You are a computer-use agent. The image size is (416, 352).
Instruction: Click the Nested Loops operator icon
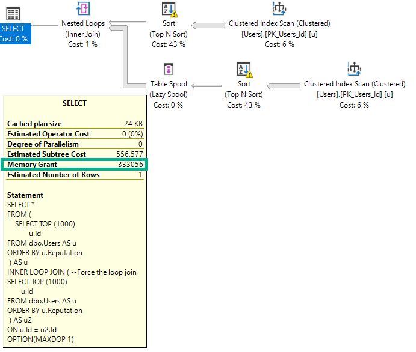pyautogui.click(x=83, y=8)
